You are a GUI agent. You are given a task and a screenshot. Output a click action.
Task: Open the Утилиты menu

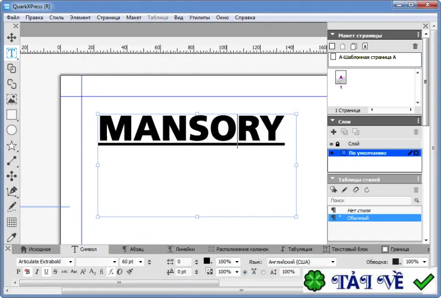(x=200, y=18)
